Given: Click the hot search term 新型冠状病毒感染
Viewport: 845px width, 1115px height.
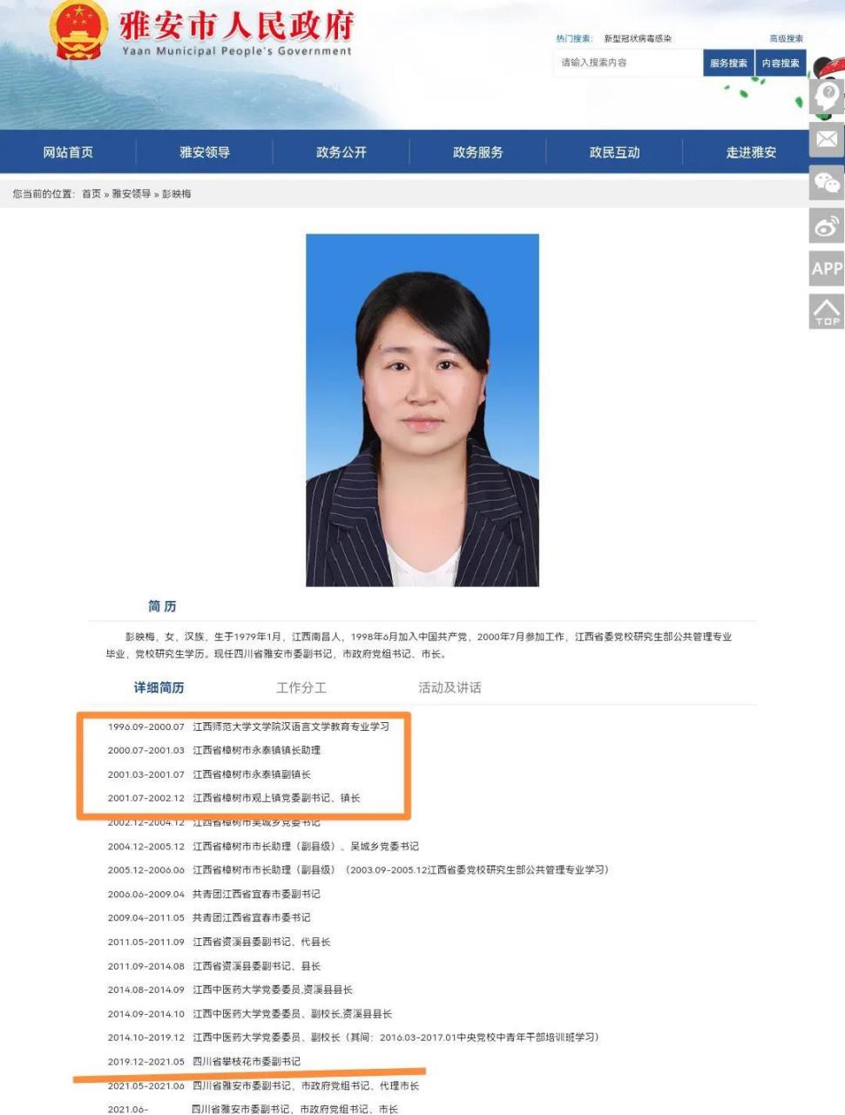Looking at the screenshot, I should point(637,37).
